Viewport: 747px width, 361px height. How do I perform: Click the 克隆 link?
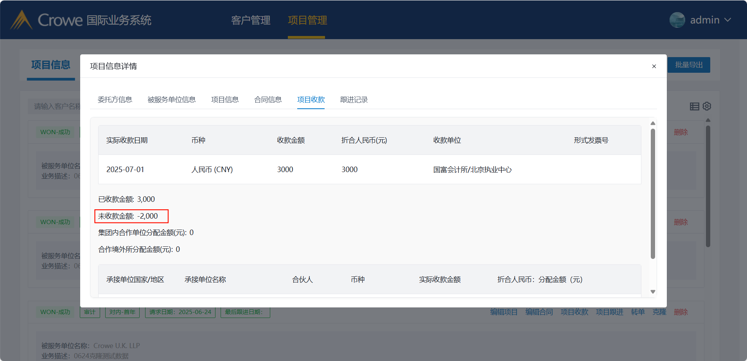(659, 312)
